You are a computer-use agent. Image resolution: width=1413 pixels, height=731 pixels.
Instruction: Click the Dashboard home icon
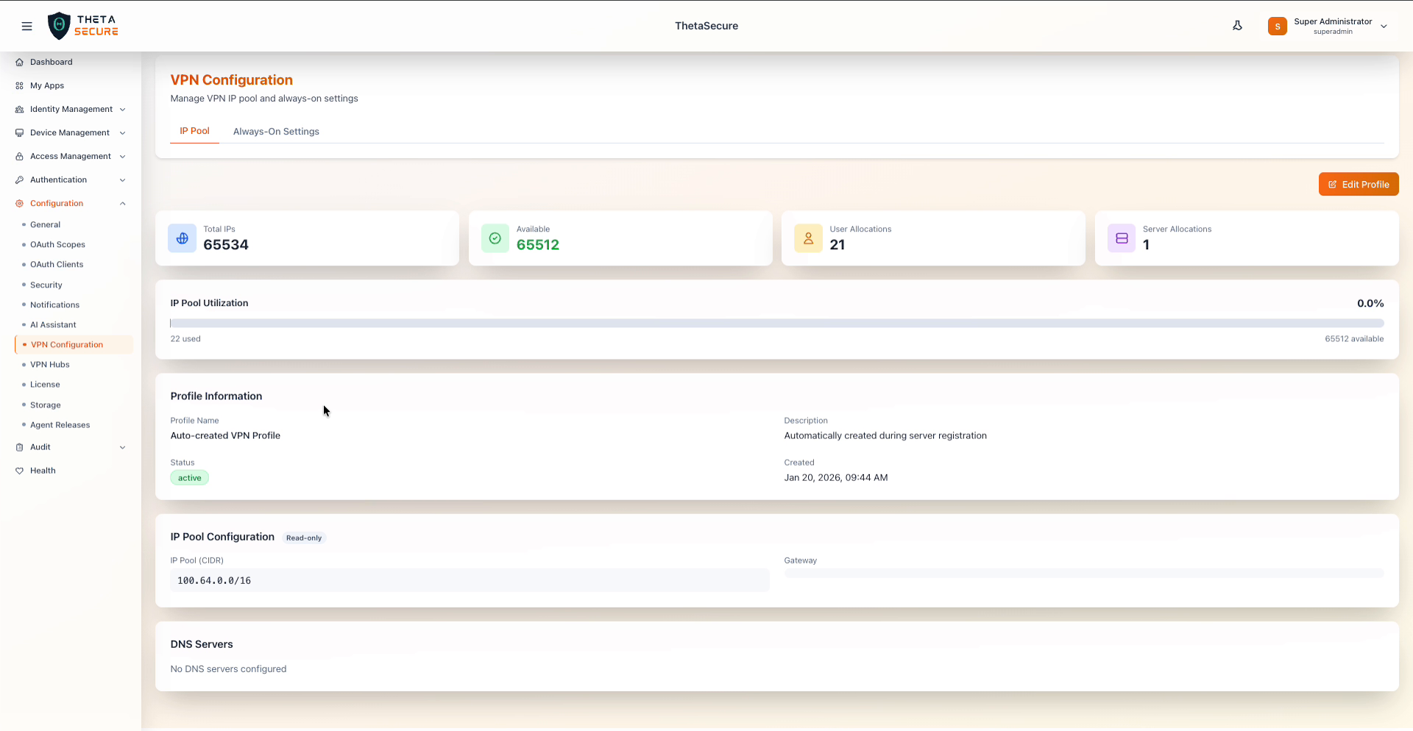19,62
